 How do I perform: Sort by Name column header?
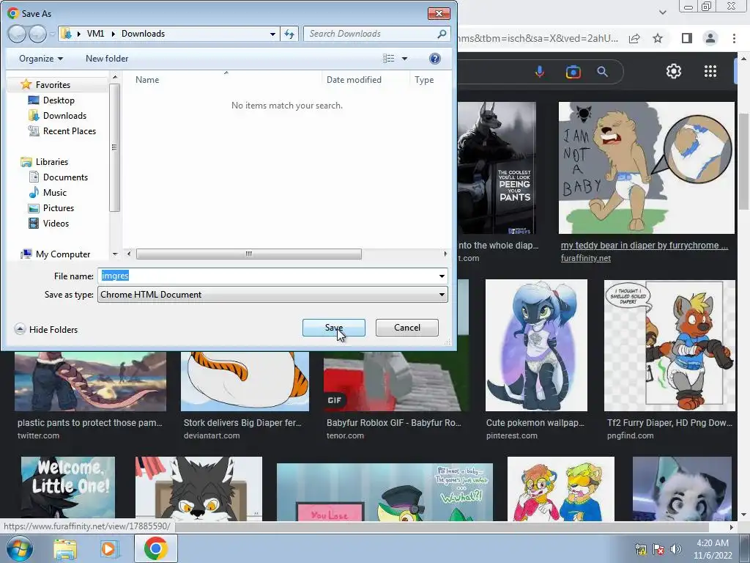pos(146,80)
